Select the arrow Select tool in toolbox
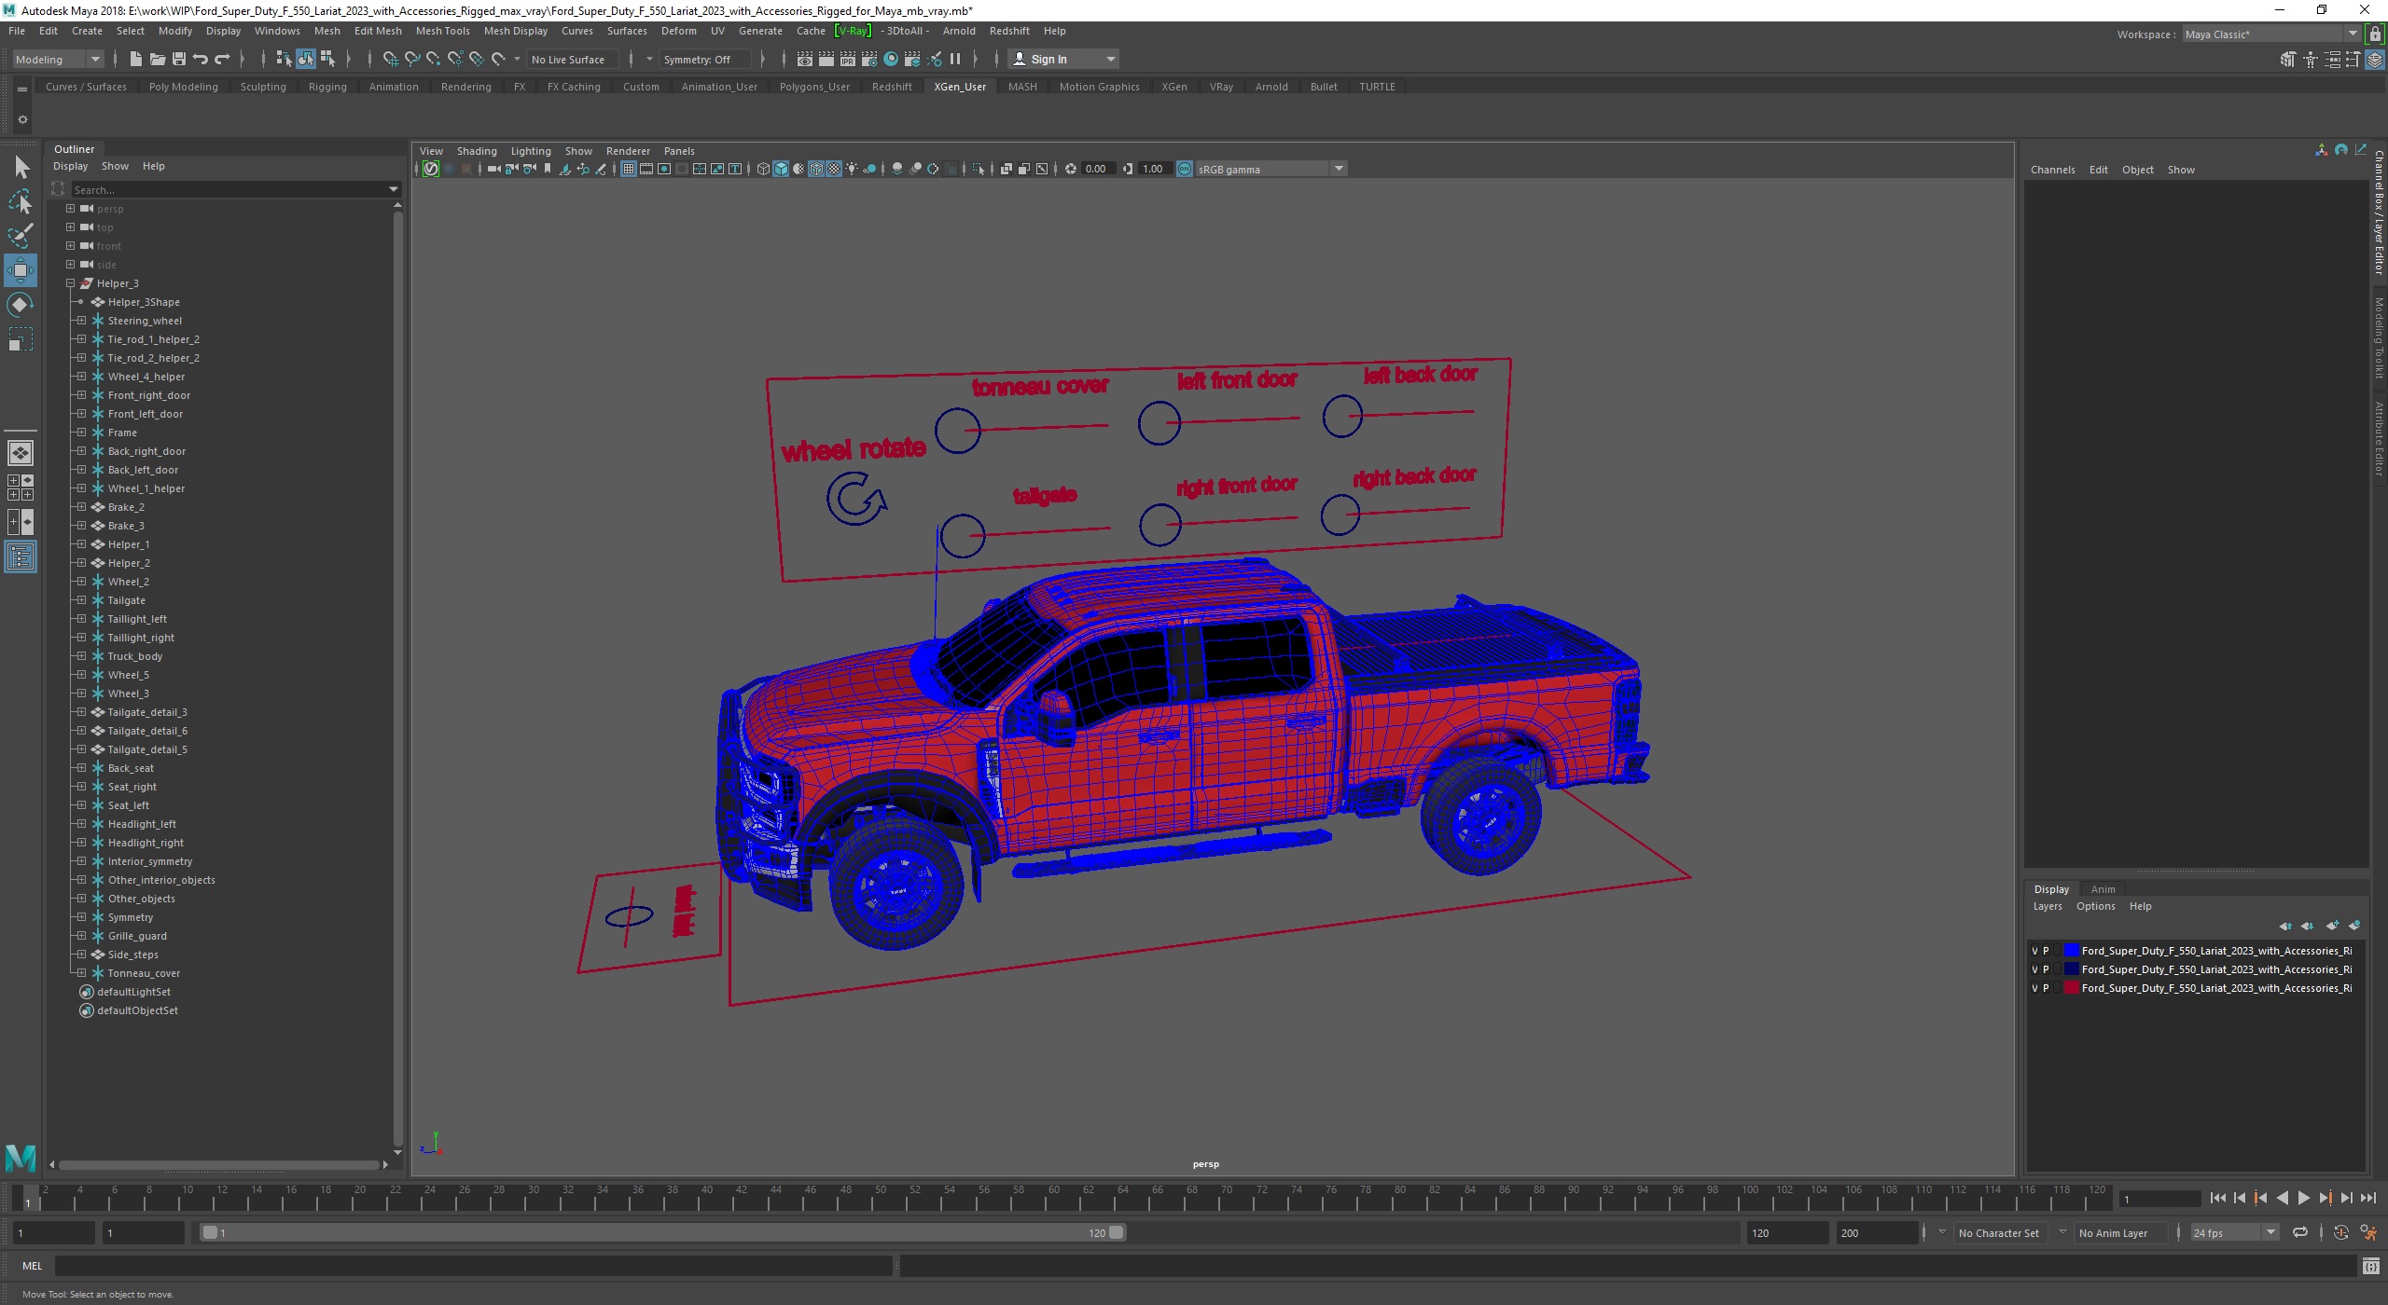The image size is (2388, 1305). pos(21,167)
